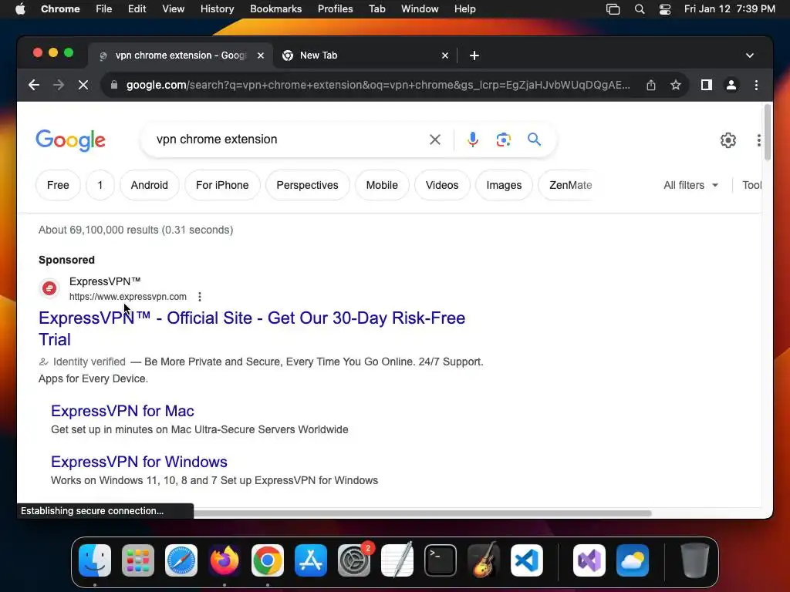Image resolution: width=790 pixels, height=592 pixels.
Task: Select the Images filter chip
Action: pyautogui.click(x=504, y=185)
